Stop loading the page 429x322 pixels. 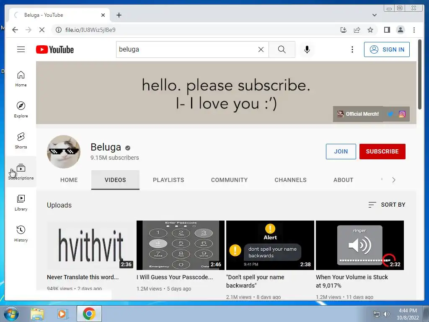[42, 30]
